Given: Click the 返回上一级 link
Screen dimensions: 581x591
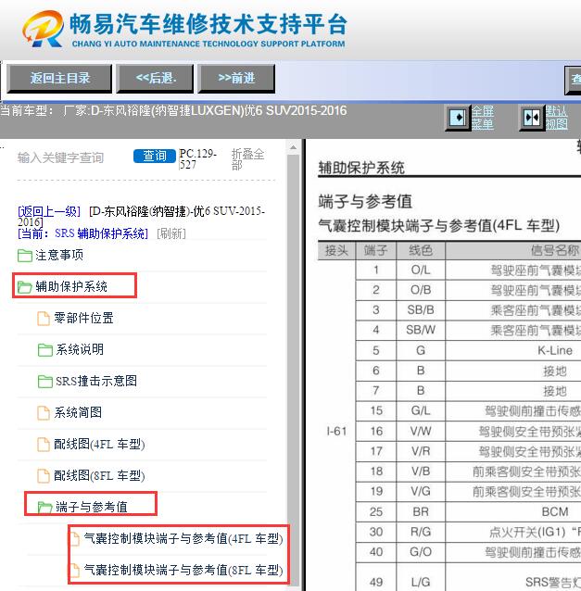Looking at the screenshot, I should point(49,211).
